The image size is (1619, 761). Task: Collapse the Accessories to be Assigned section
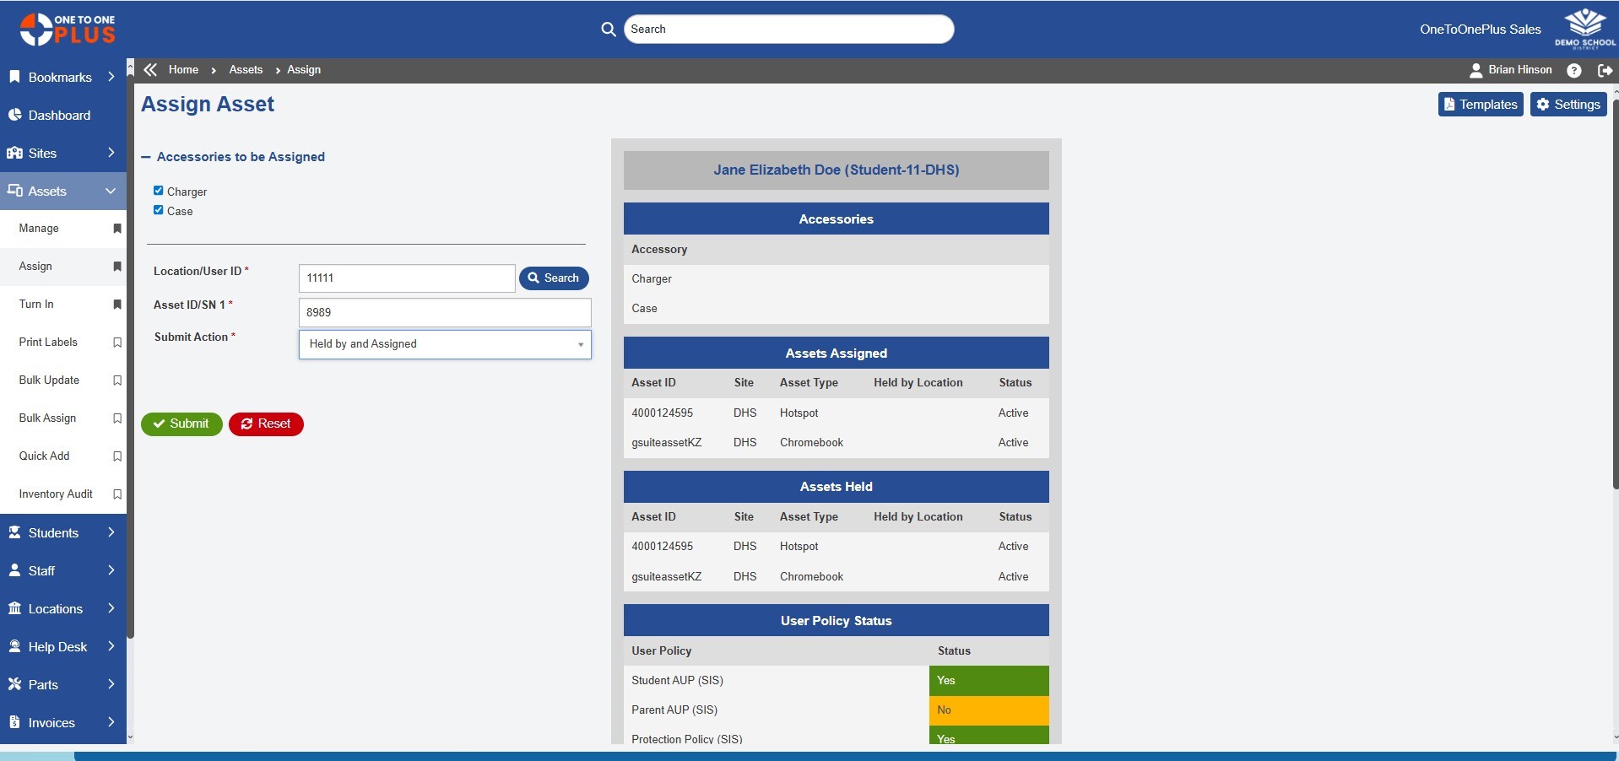point(146,157)
